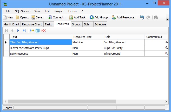Open the Project menu
The height and width of the screenshot is (112, 171).
(59, 11)
